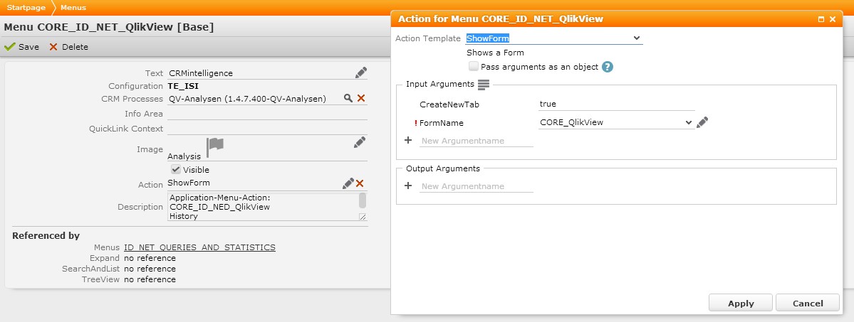
Task: Maximize the Action dialog window
Action: 821,19
